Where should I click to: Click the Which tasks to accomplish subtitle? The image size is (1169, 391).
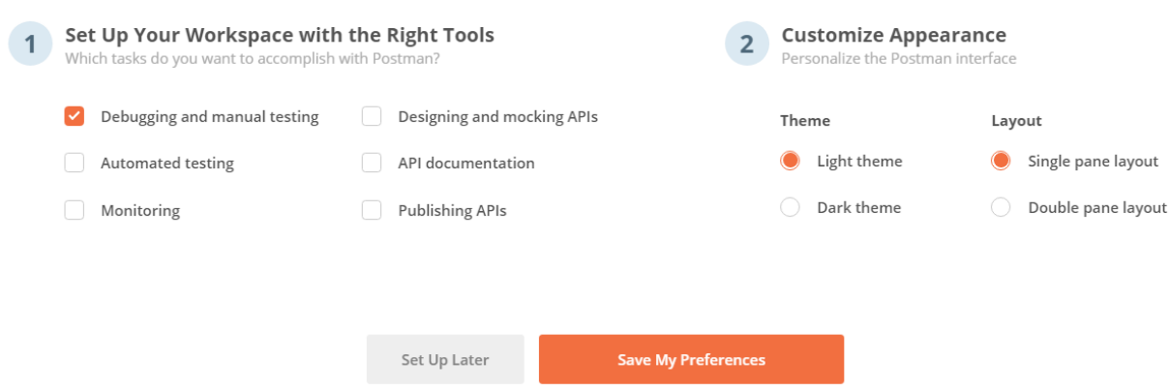click(252, 58)
